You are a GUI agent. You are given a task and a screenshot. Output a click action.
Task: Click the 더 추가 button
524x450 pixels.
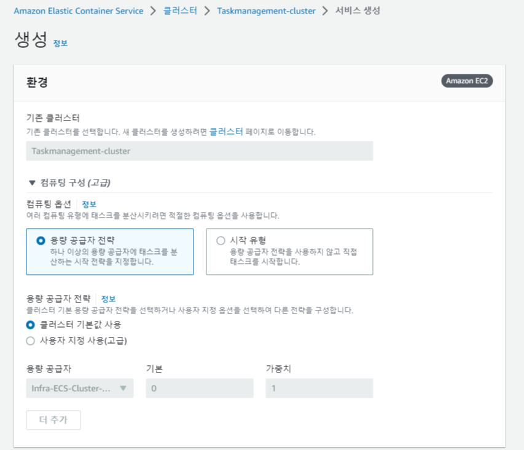click(x=53, y=420)
